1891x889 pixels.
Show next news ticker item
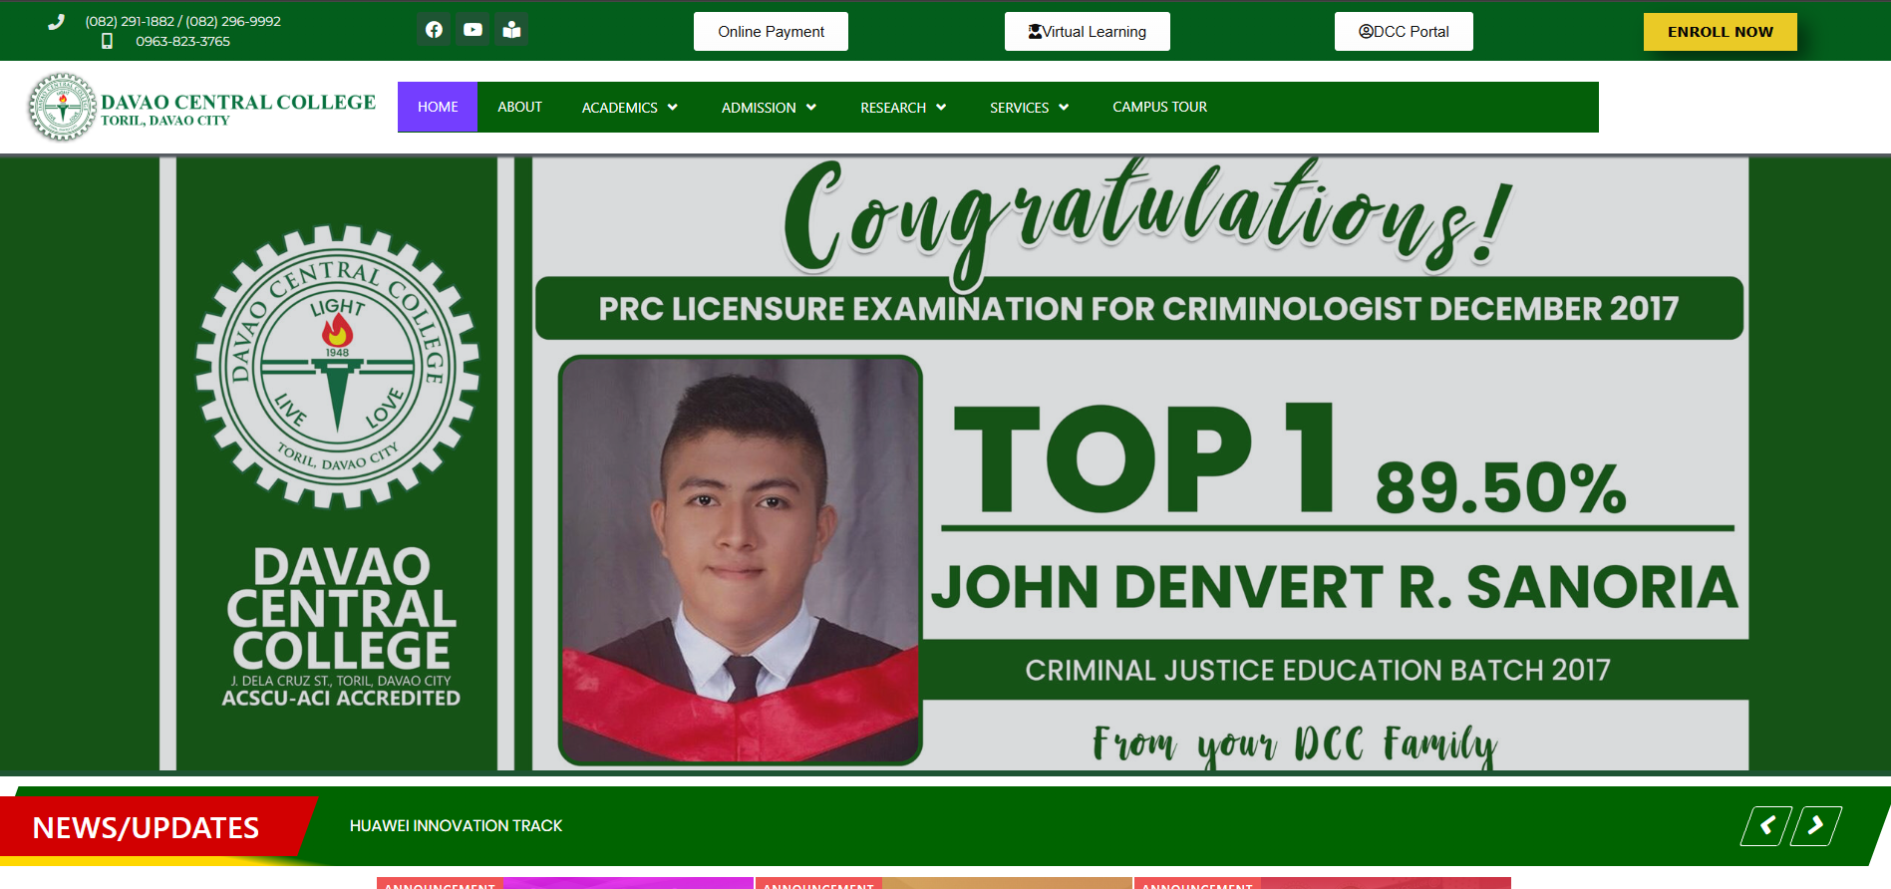click(1815, 825)
